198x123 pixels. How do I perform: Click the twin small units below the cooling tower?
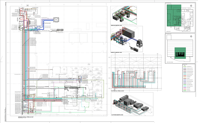coord(60,30)
